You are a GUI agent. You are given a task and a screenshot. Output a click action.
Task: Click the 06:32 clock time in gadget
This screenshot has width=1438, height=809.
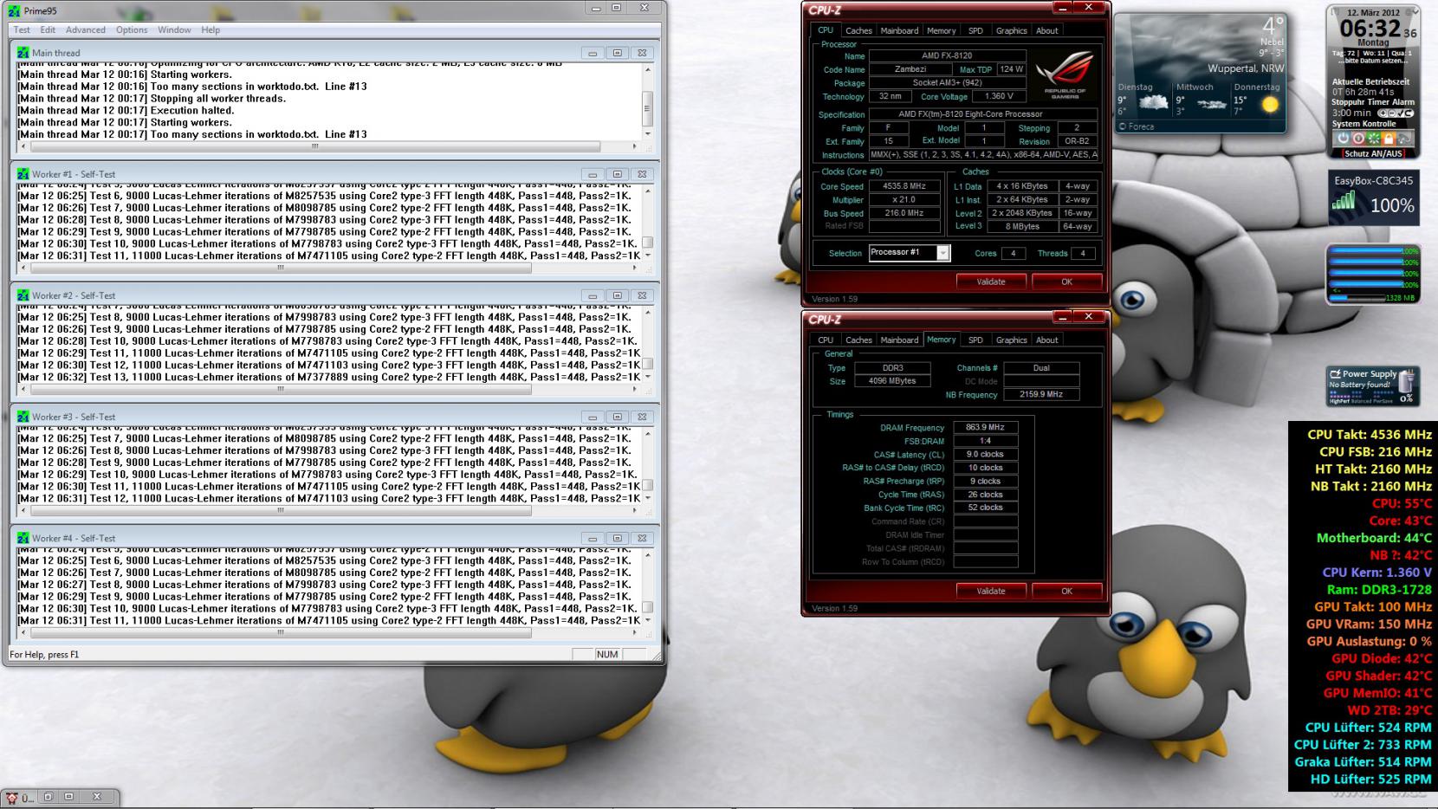[x=1370, y=29]
